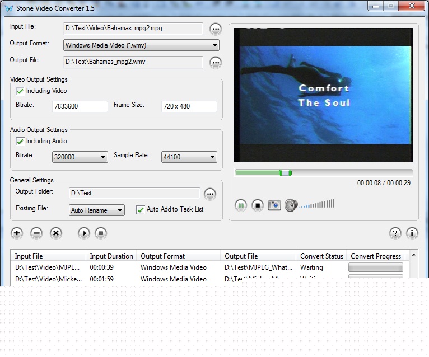Image resolution: width=429 pixels, height=357 pixels.
Task: Click the 00:01:59 duration cell
Action: [x=102, y=279]
